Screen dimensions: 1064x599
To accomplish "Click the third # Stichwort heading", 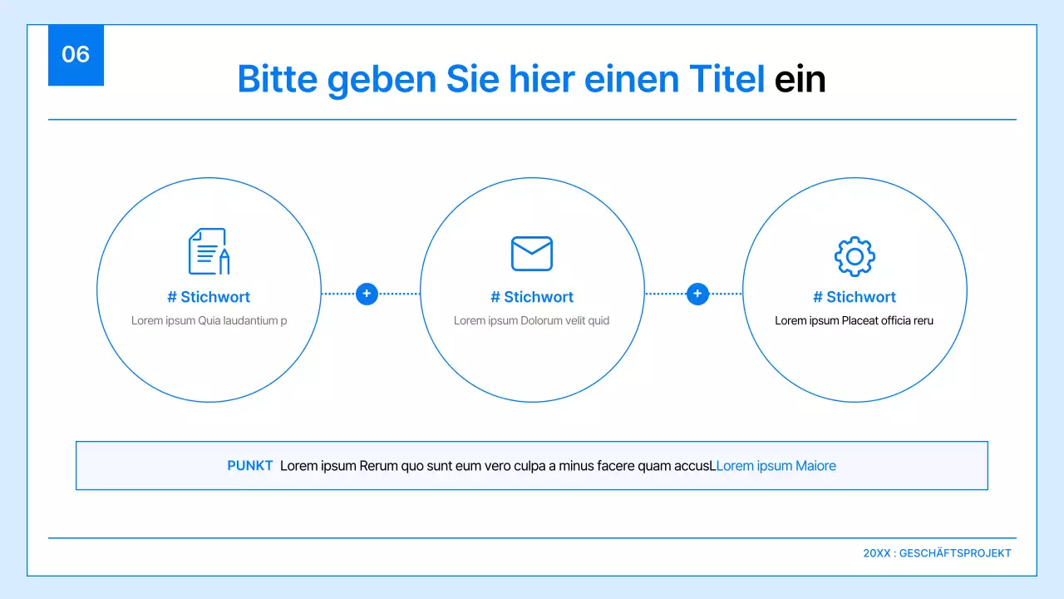I will pyautogui.click(x=855, y=297).
